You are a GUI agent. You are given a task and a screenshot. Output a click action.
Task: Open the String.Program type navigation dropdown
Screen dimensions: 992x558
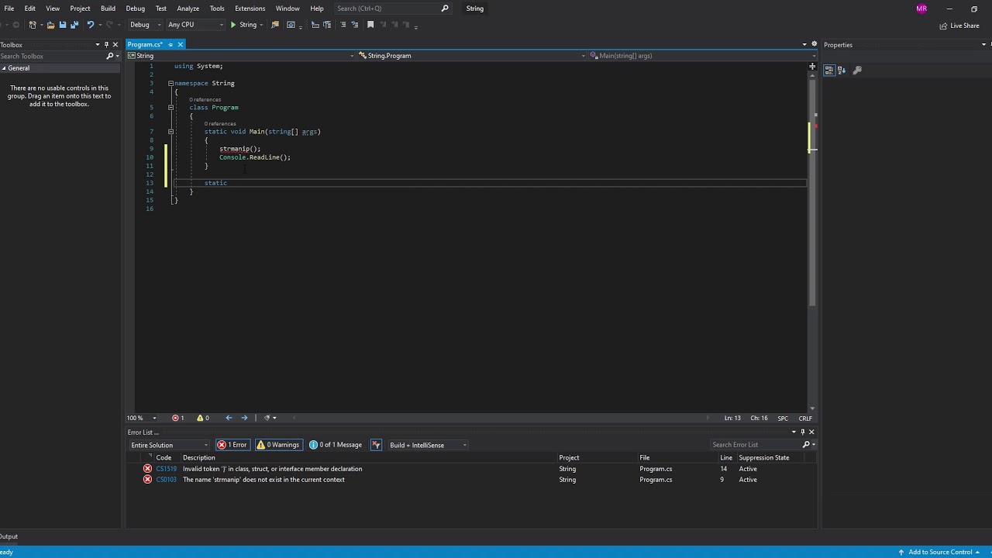click(472, 56)
